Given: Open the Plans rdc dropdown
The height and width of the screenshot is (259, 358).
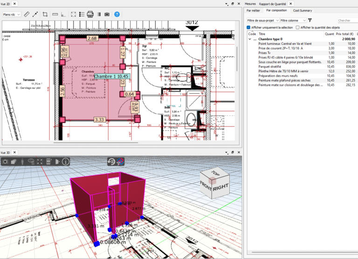Looking at the screenshot, I should pyautogui.click(x=11, y=14).
